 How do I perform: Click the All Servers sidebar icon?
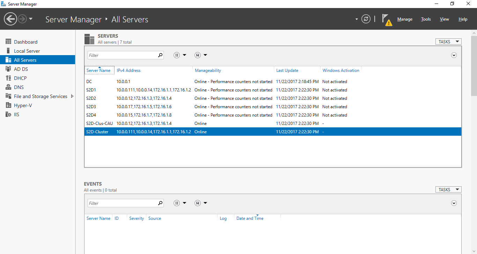tap(8, 60)
